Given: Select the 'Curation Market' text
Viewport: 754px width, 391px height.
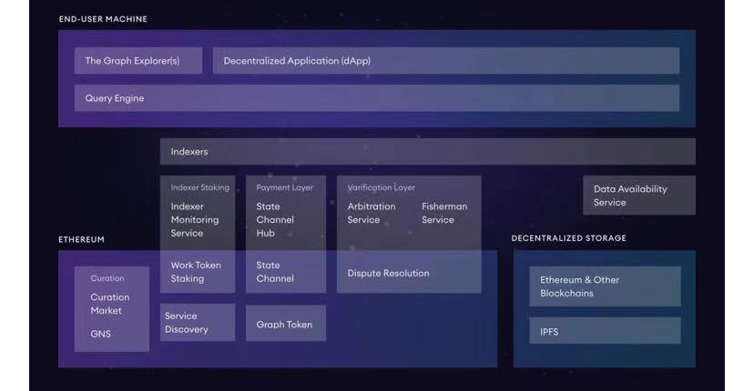Looking at the screenshot, I should coord(109,304).
